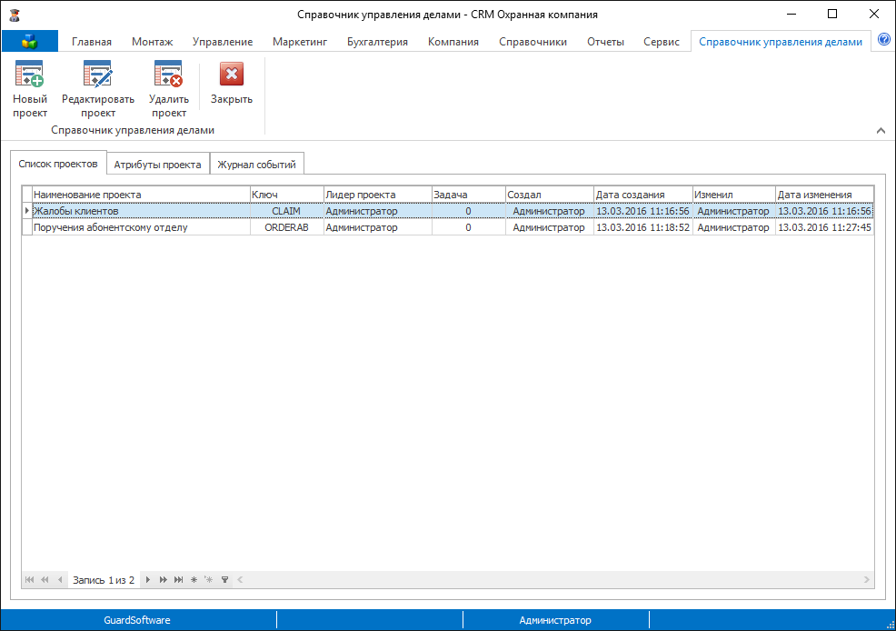The height and width of the screenshot is (631, 896).
Task: Click the Delete project icon
Action: pos(169,74)
